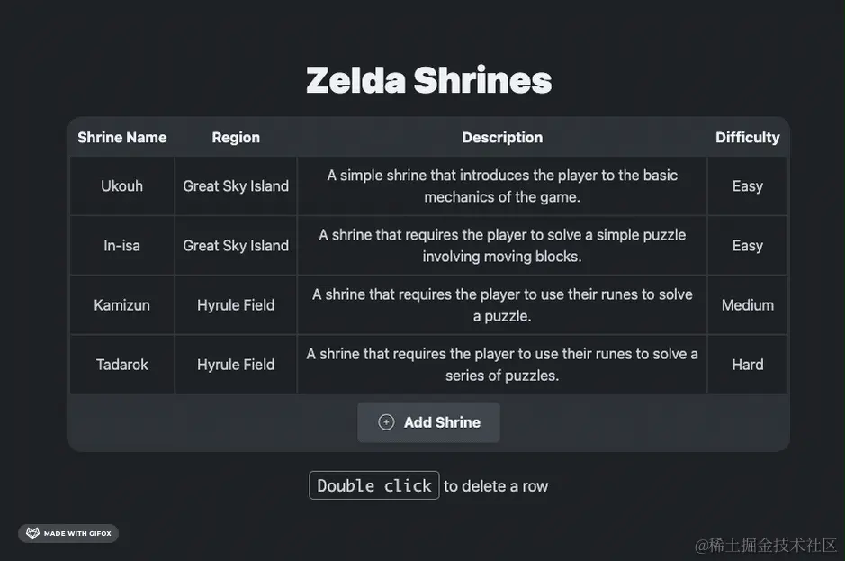The width and height of the screenshot is (845, 561).
Task: Click Ukouh's Great Sky Island region cell
Action: pyautogui.click(x=236, y=186)
